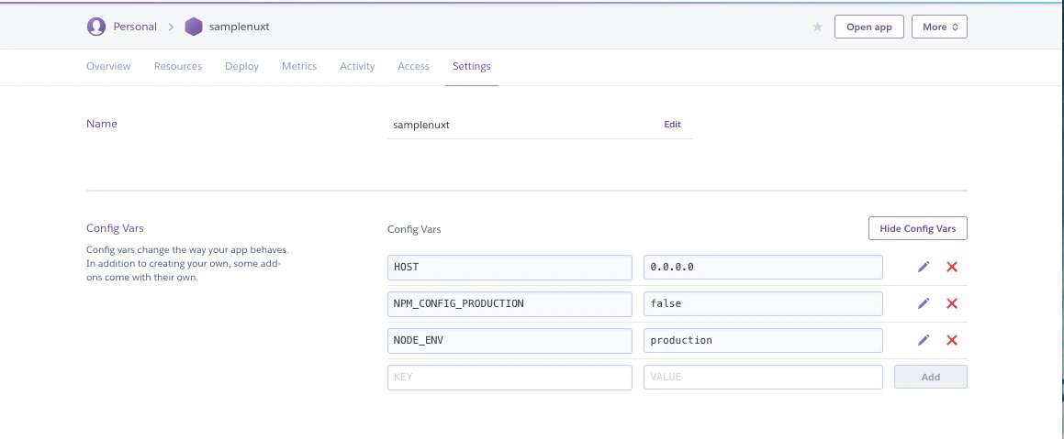Click the Personal account avatar icon
This screenshot has height=439, width=1064.
(x=96, y=27)
